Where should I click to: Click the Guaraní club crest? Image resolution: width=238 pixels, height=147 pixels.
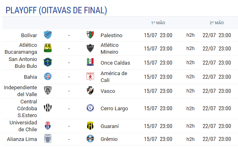pos(90,126)
